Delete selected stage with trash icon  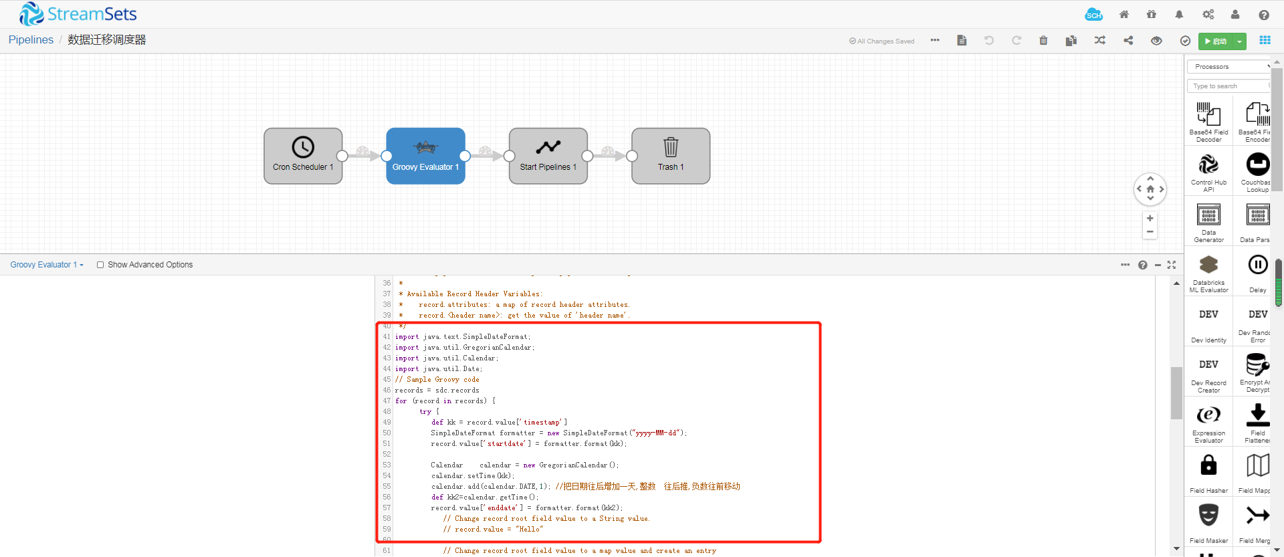point(1043,41)
